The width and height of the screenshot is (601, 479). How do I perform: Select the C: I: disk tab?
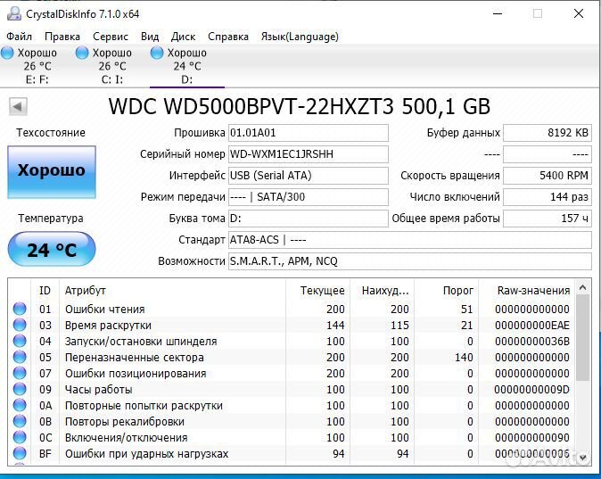(112, 66)
